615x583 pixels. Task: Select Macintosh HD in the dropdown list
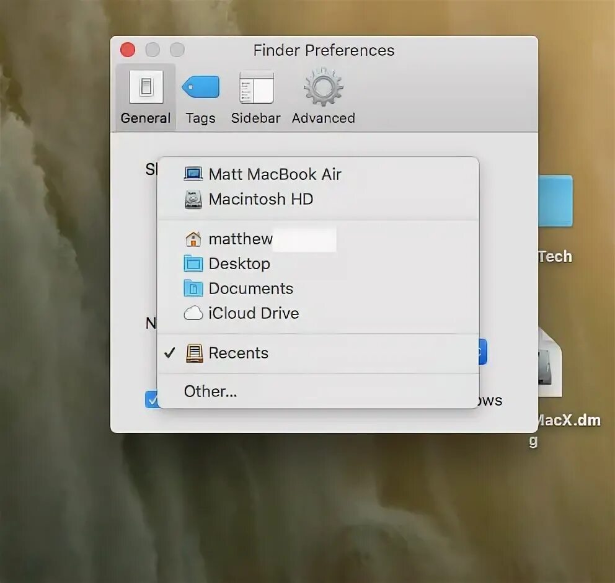[x=317, y=199]
